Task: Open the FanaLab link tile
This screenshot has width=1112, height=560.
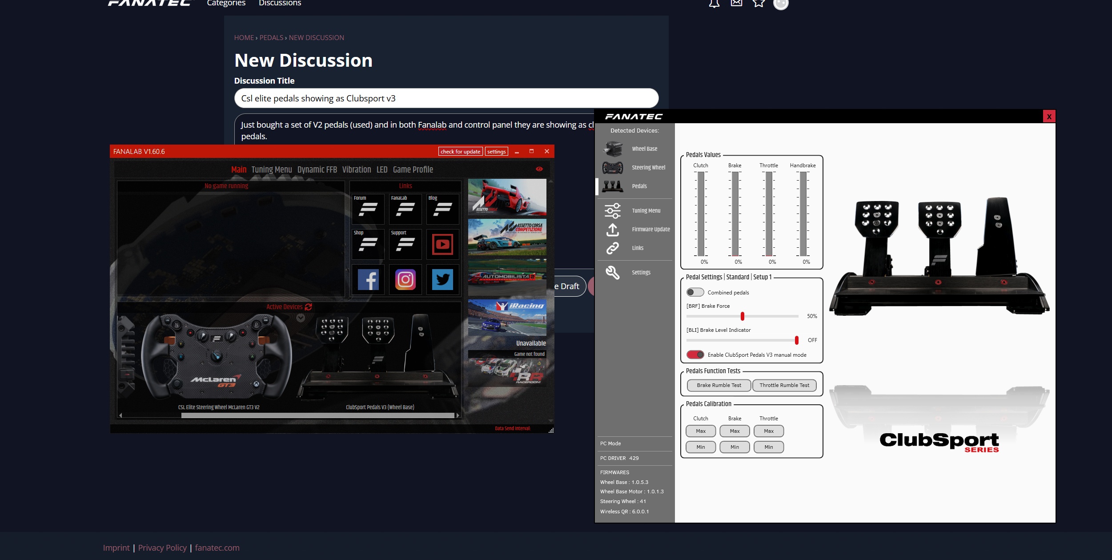Action: 405,209
